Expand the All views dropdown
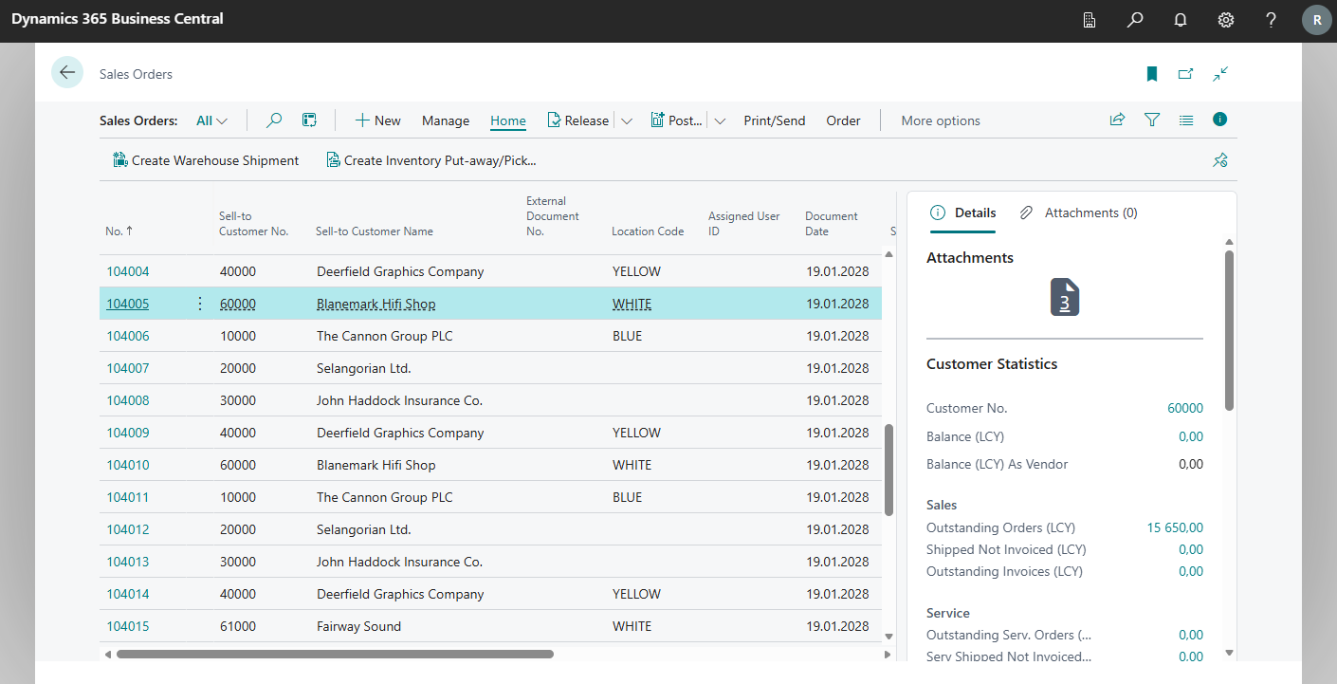 212,120
